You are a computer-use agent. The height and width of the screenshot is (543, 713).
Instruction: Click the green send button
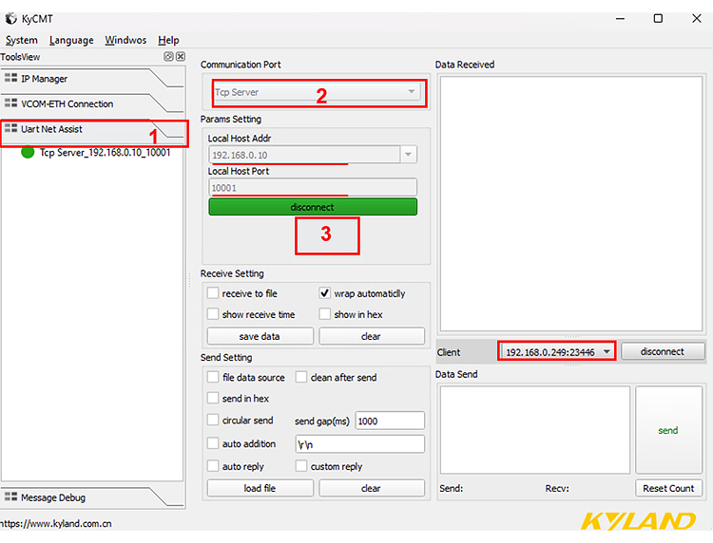[668, 430]
